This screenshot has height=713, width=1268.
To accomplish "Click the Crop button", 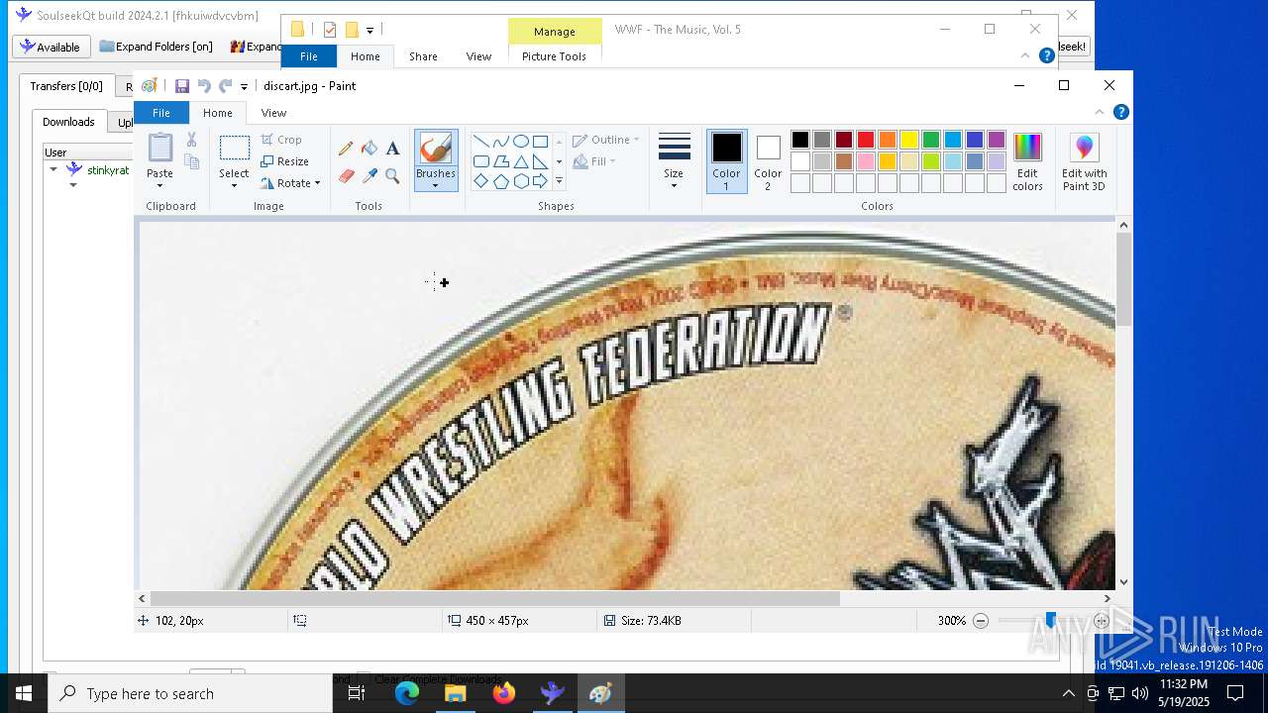I will coord(281,140).
